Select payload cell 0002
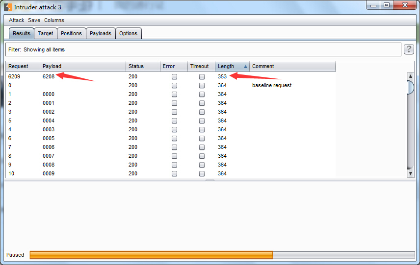The width and height of the screenshot is (420, 265). (49, 112)
